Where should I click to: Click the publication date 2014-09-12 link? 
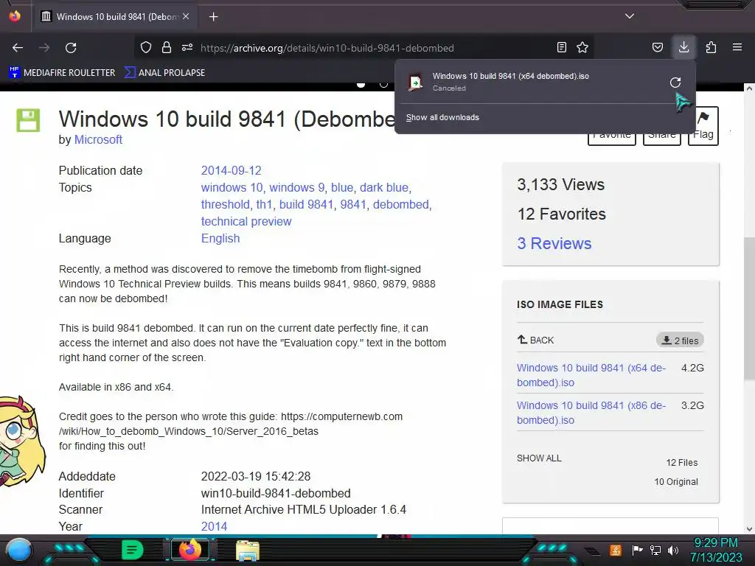tap(231, 170)
